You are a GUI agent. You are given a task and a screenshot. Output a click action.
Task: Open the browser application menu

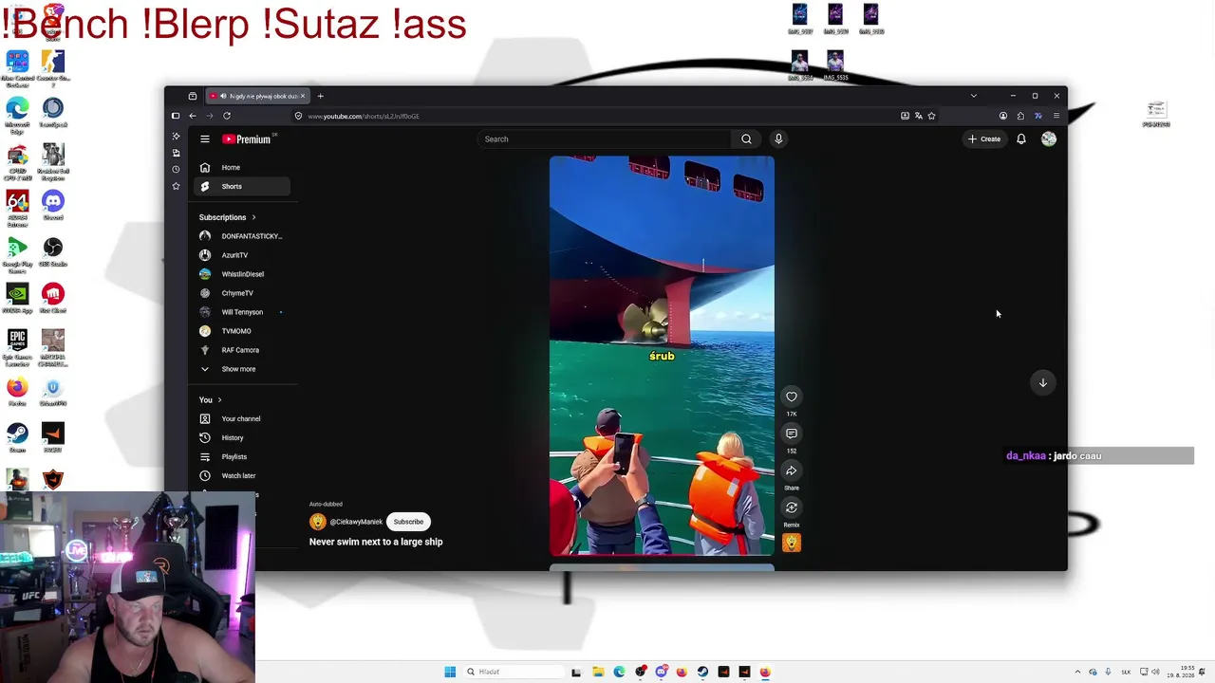1056,116
